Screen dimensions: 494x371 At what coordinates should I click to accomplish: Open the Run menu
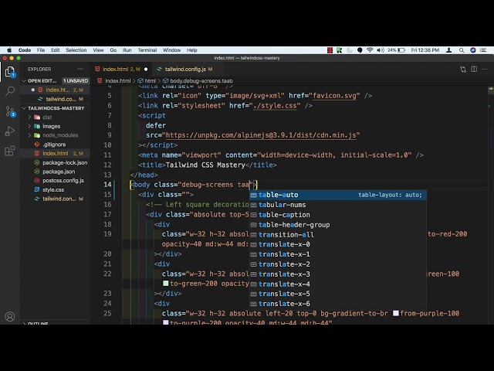(127, 50)
